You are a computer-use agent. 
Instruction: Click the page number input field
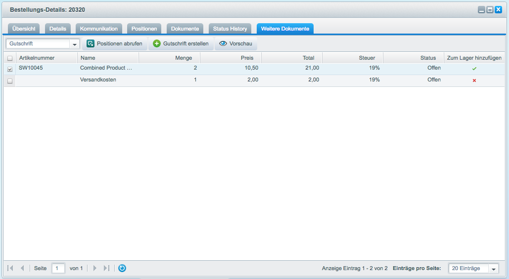tap(58, 268)
